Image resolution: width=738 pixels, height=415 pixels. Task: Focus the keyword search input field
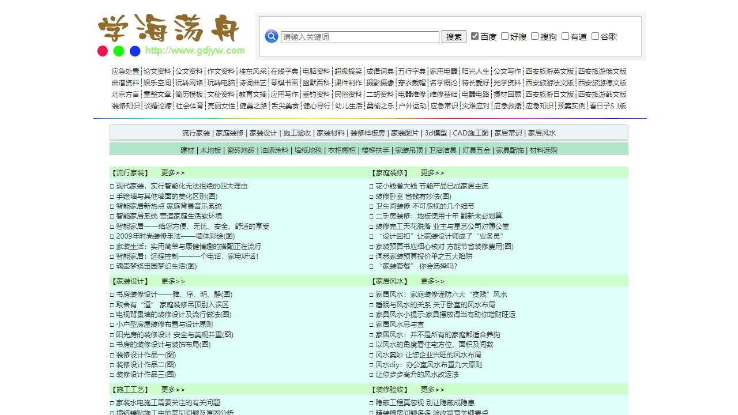[x=360, y=37]
